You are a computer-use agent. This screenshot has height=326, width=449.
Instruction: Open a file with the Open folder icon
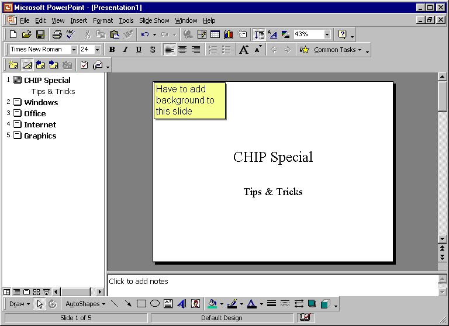coord(26,34)
